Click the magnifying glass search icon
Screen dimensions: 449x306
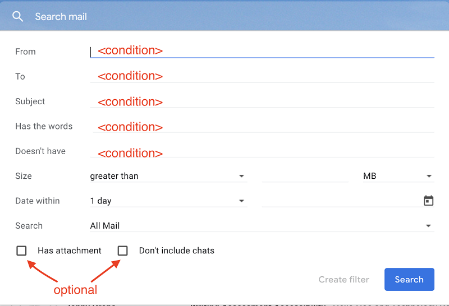17,17
